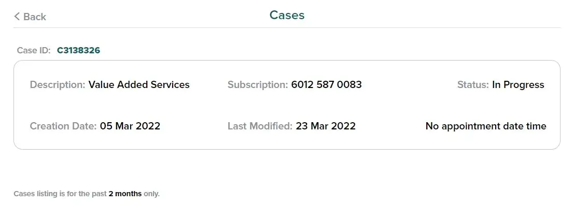This screenshot has height=205, width=574.
Task: Go back using the Back link
Action: point(30,17)
